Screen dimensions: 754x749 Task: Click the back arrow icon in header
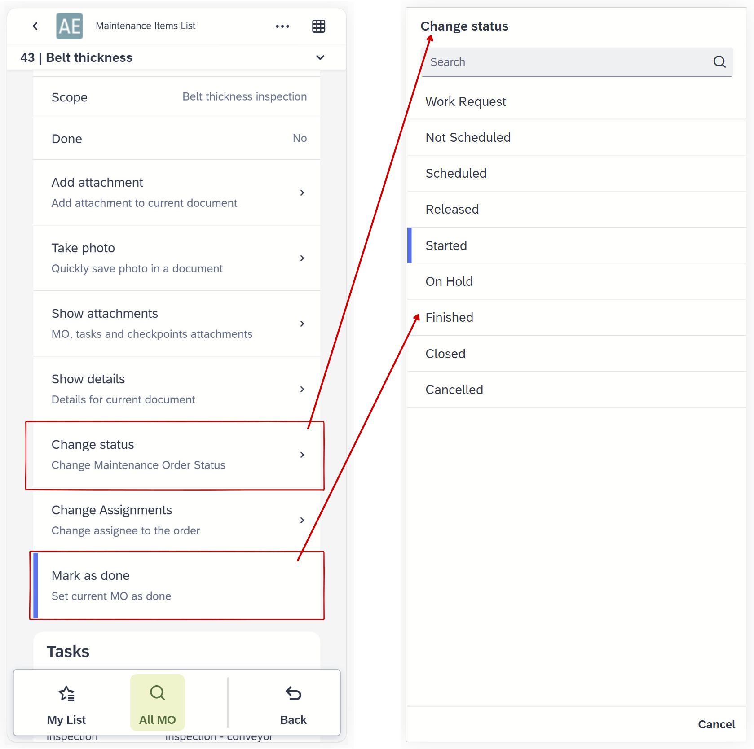click(35, 26)
